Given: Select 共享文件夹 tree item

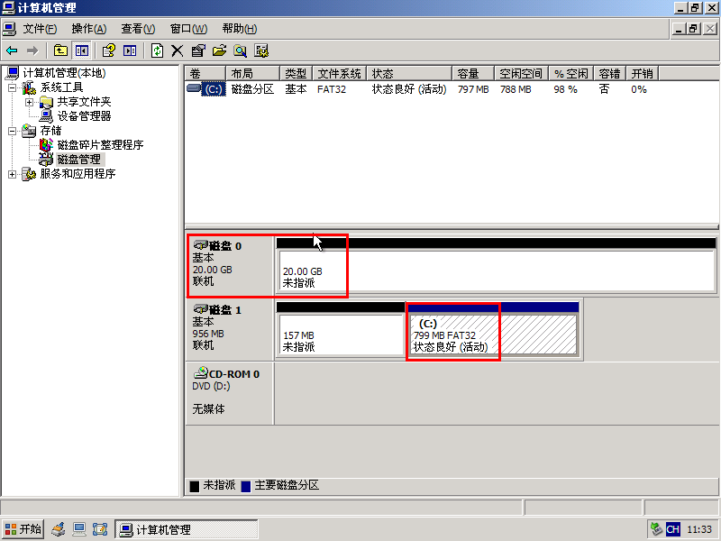Looking at the screenshot, I should (84, 102).
